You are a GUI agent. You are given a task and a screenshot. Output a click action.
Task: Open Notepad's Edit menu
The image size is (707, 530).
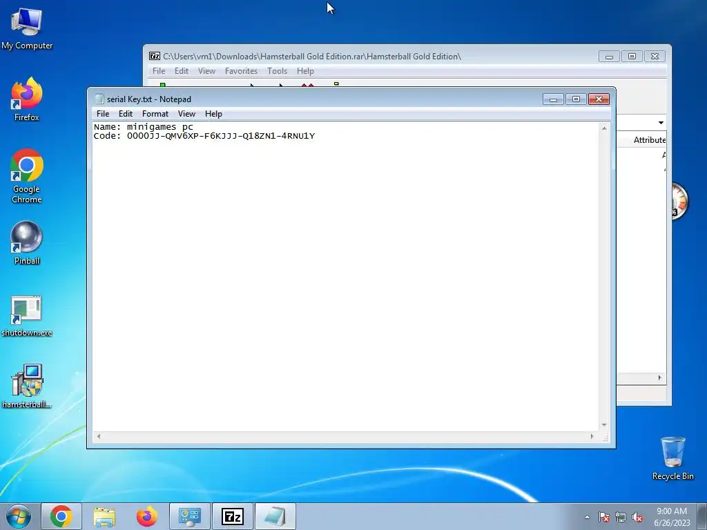point(126,114)
